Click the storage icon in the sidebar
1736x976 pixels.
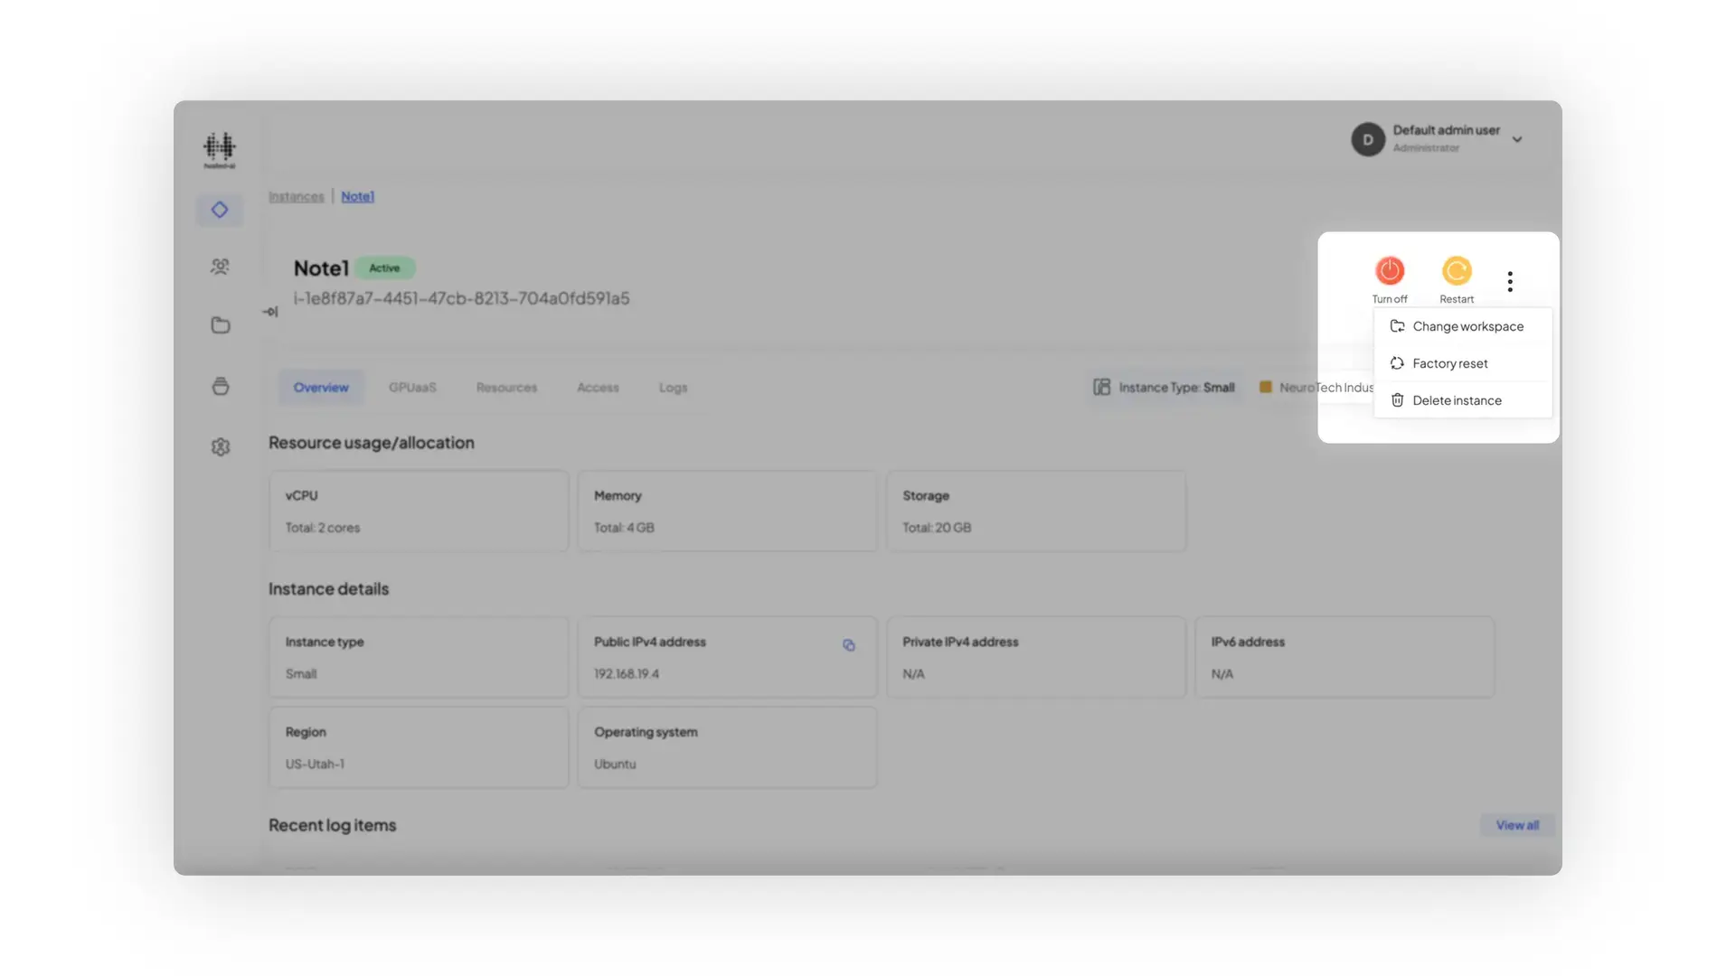(x=220, y=386)
